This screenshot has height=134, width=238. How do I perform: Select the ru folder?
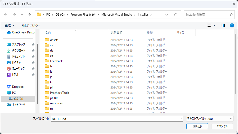(51, 109)
